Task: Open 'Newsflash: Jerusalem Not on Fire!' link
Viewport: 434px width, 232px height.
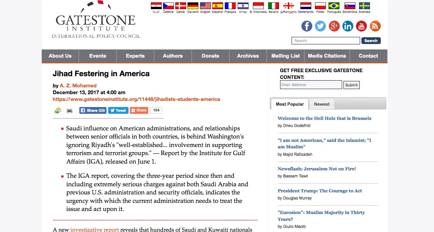Action: [x=317, y=169]
